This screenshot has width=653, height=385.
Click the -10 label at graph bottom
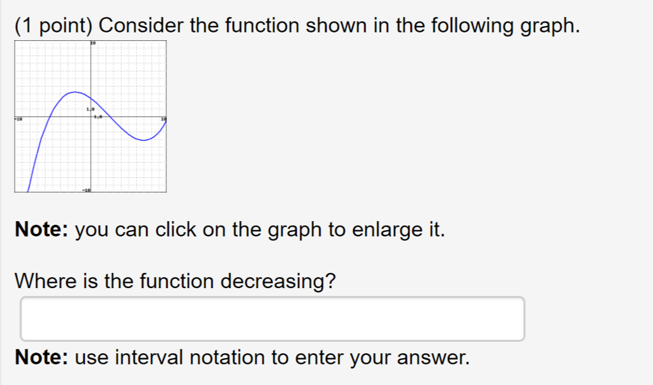pyautogui.click(x=87, y=189)
